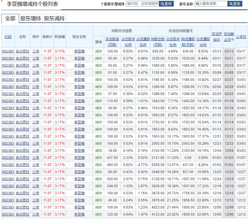Click the 3878.00 total holdings cell

(158, 193)
